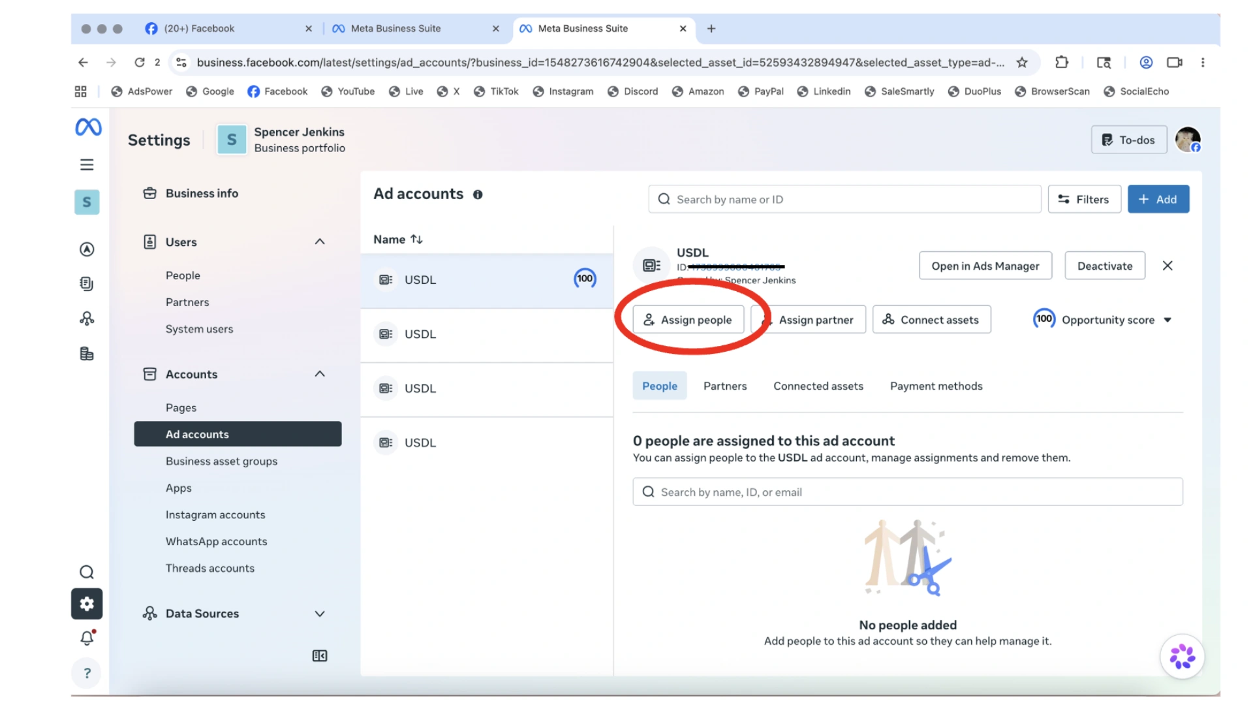Close the USDL account details panel

point(1168,266)
